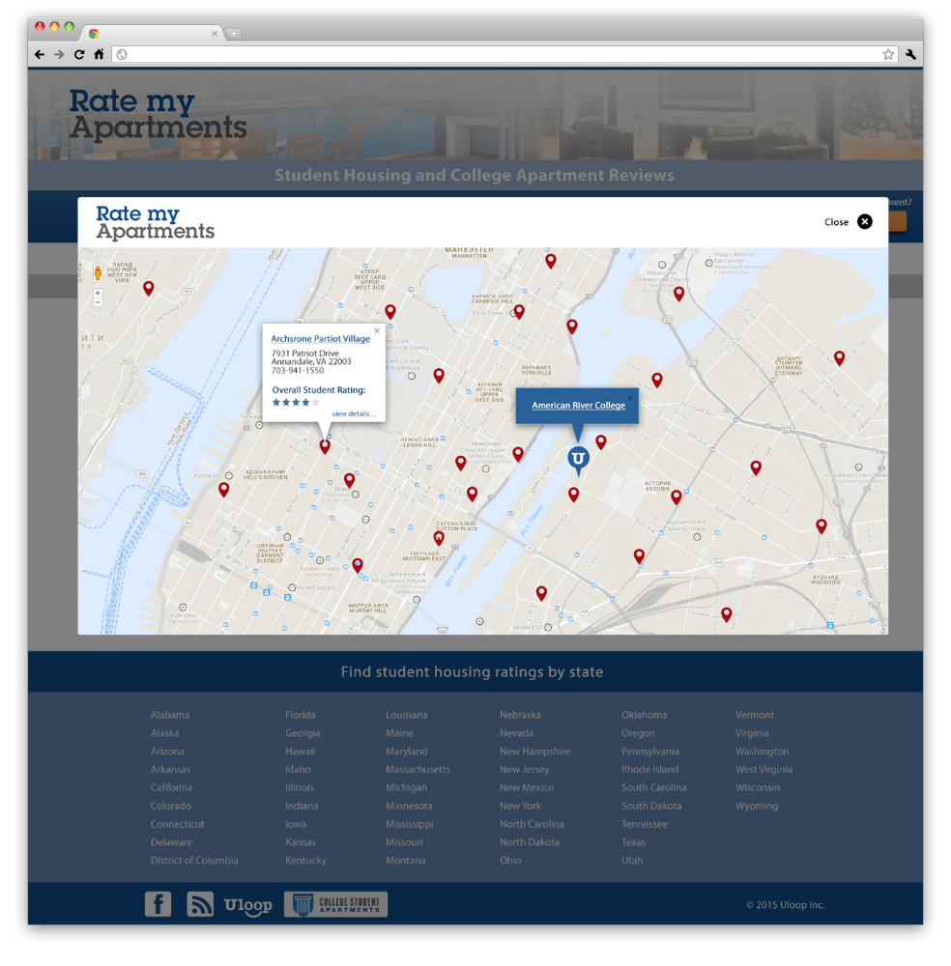Dismiss the Archstone Patriot Village info bubble
Image resolution: width=951 pixels, height=966 pixels.
[x=377, y=331]
